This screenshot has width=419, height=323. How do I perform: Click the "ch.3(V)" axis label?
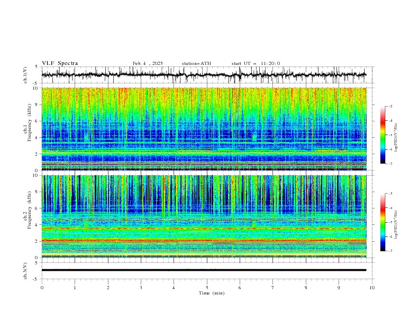(25, 271)
